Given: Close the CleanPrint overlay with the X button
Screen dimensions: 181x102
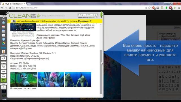Looking at the screenshot, I should 7,12.
